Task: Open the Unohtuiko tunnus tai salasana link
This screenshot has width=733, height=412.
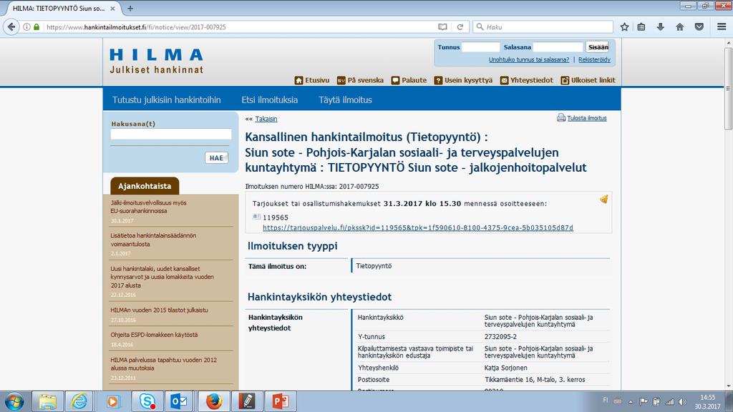Action: pos(529,60)
